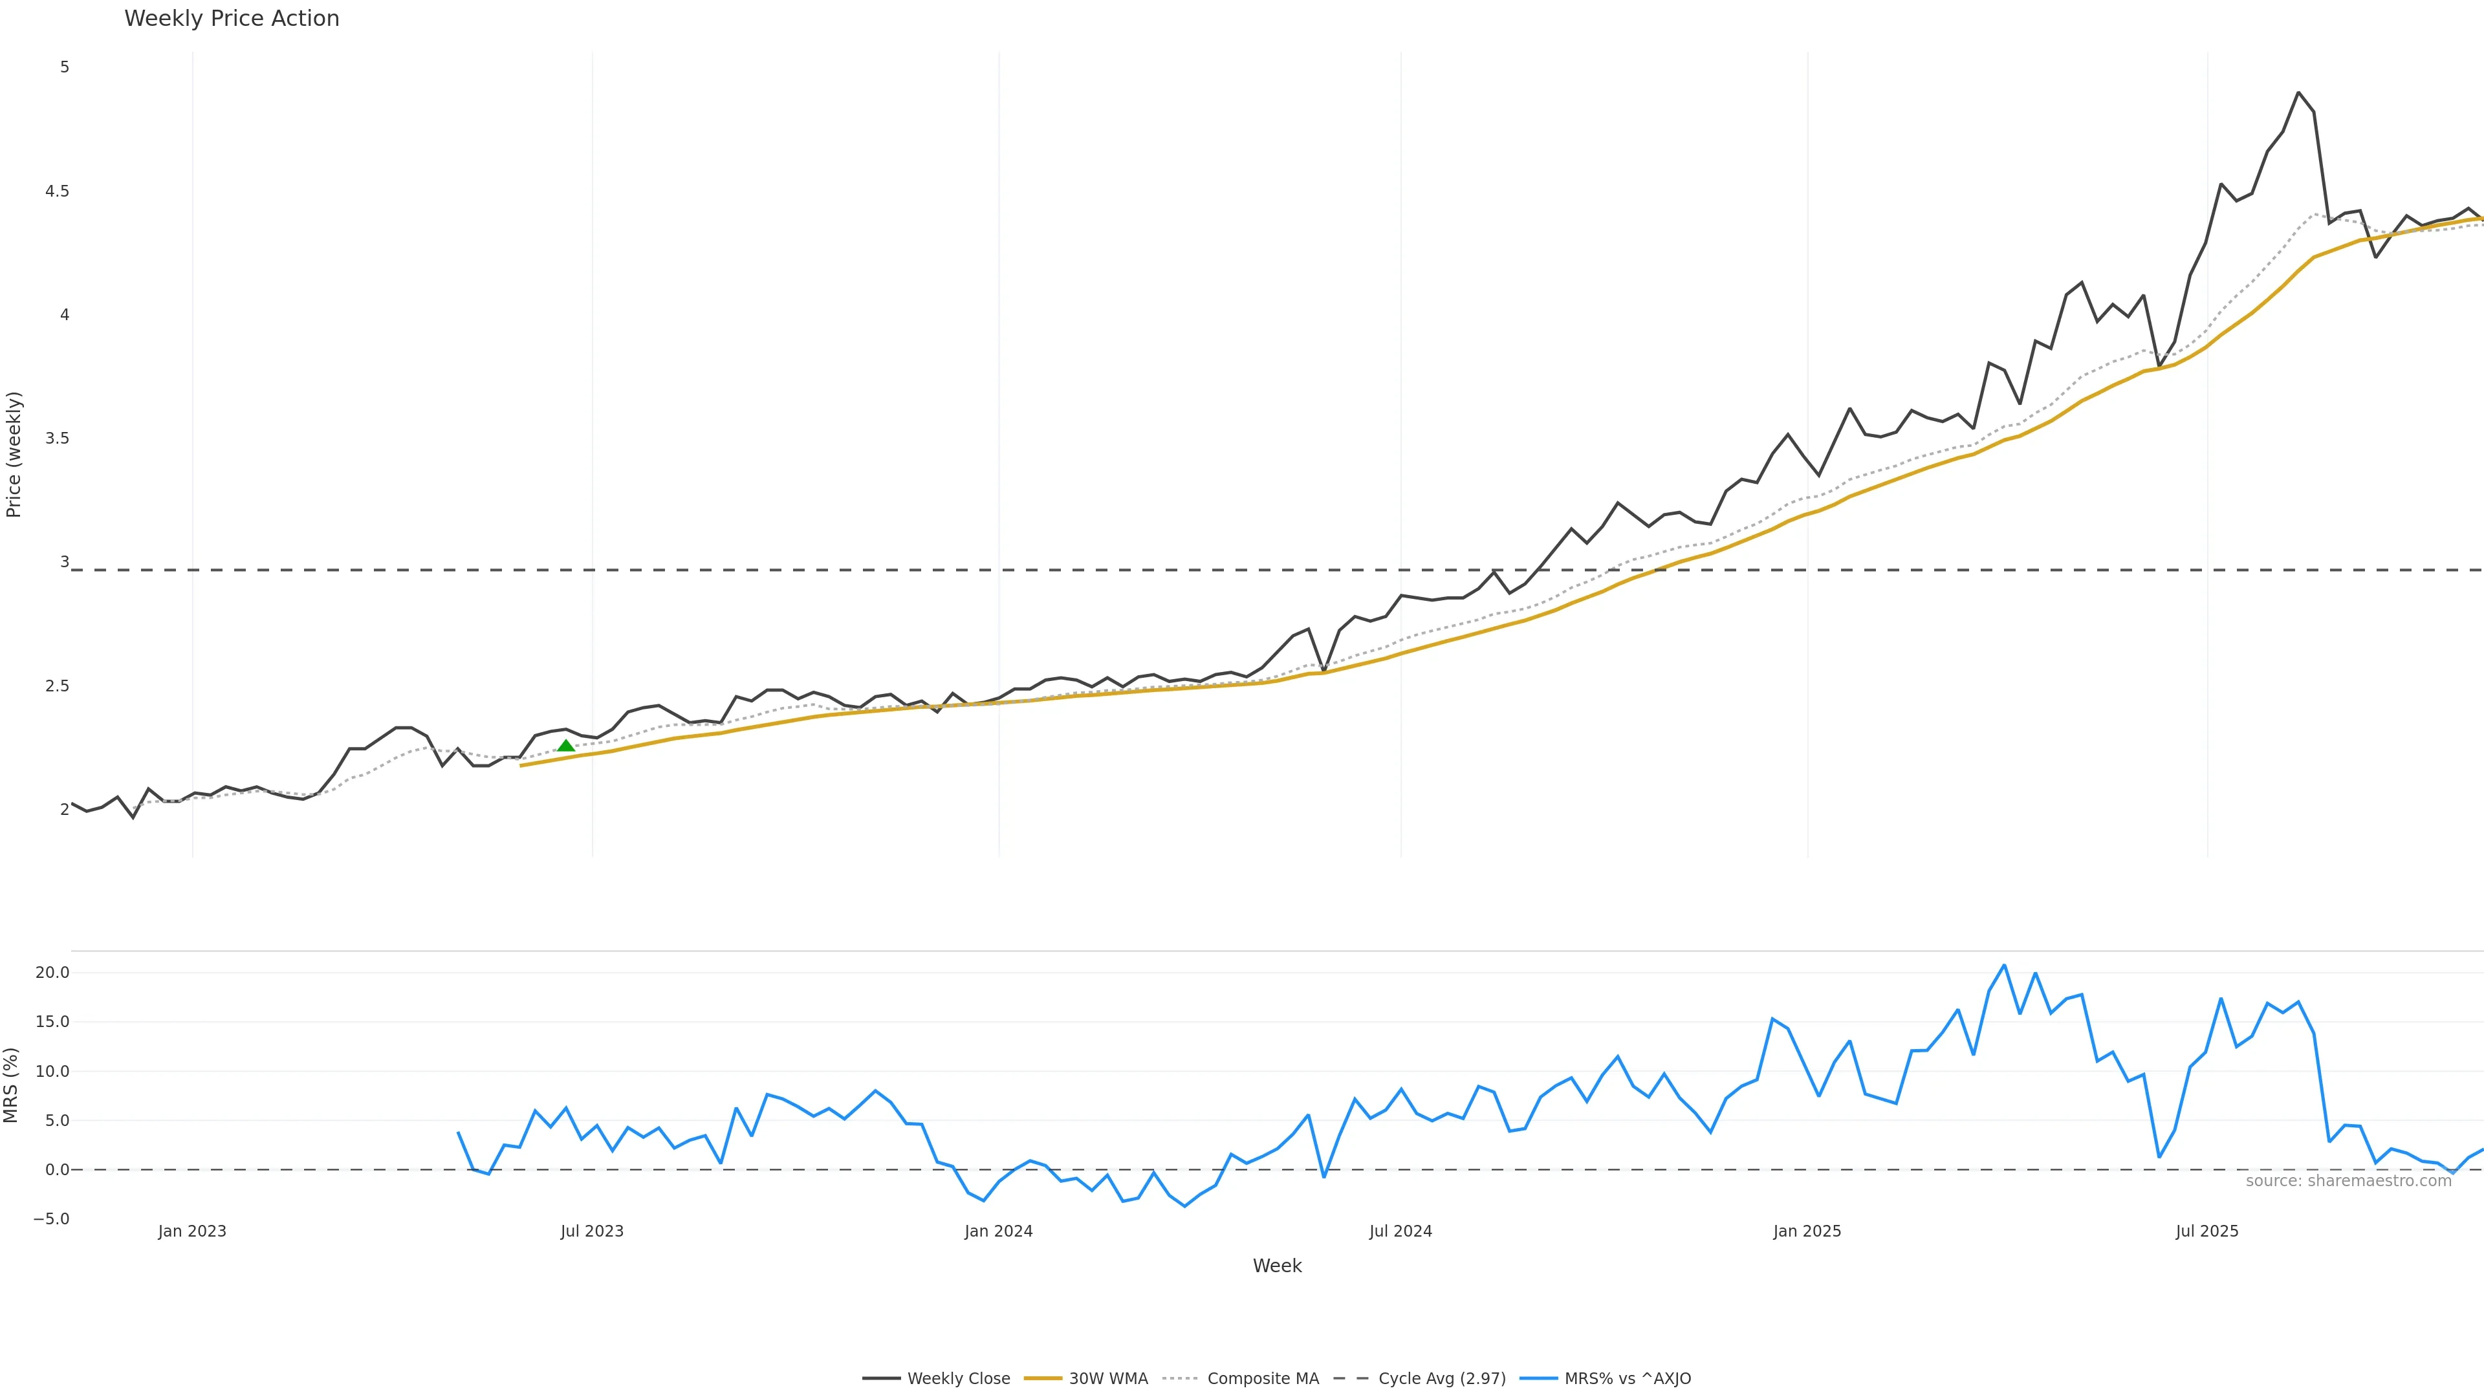Click the blue MRS% legend line swatch
The width and height of the screenshot is (2484, 1397).
[x=1538, y=1379]
